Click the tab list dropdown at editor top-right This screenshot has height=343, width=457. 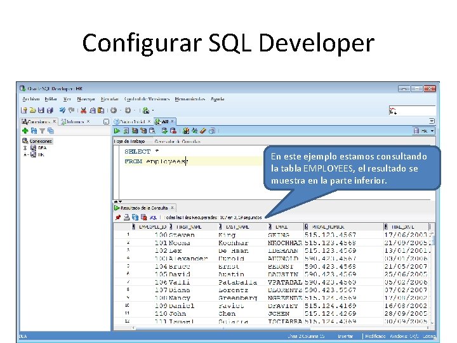point(432,121)
